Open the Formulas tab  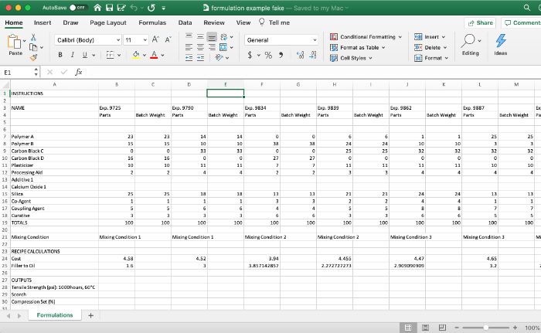pos(152,22)
